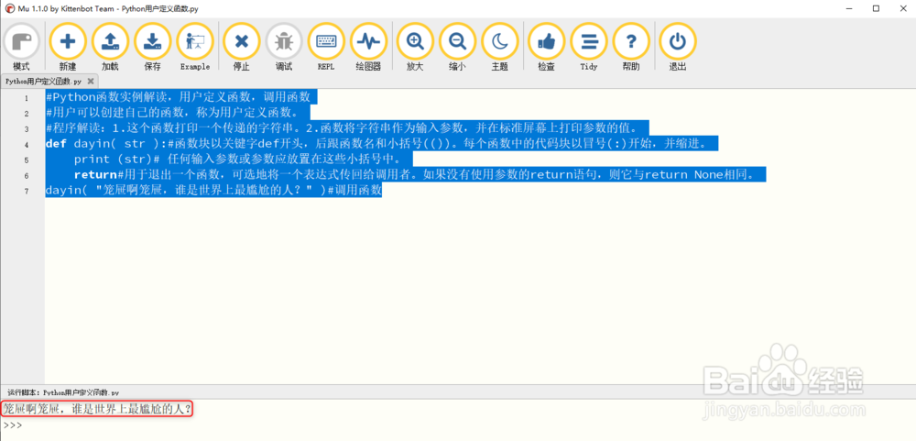
Task: Open the Example button
Action: point(195,47)
